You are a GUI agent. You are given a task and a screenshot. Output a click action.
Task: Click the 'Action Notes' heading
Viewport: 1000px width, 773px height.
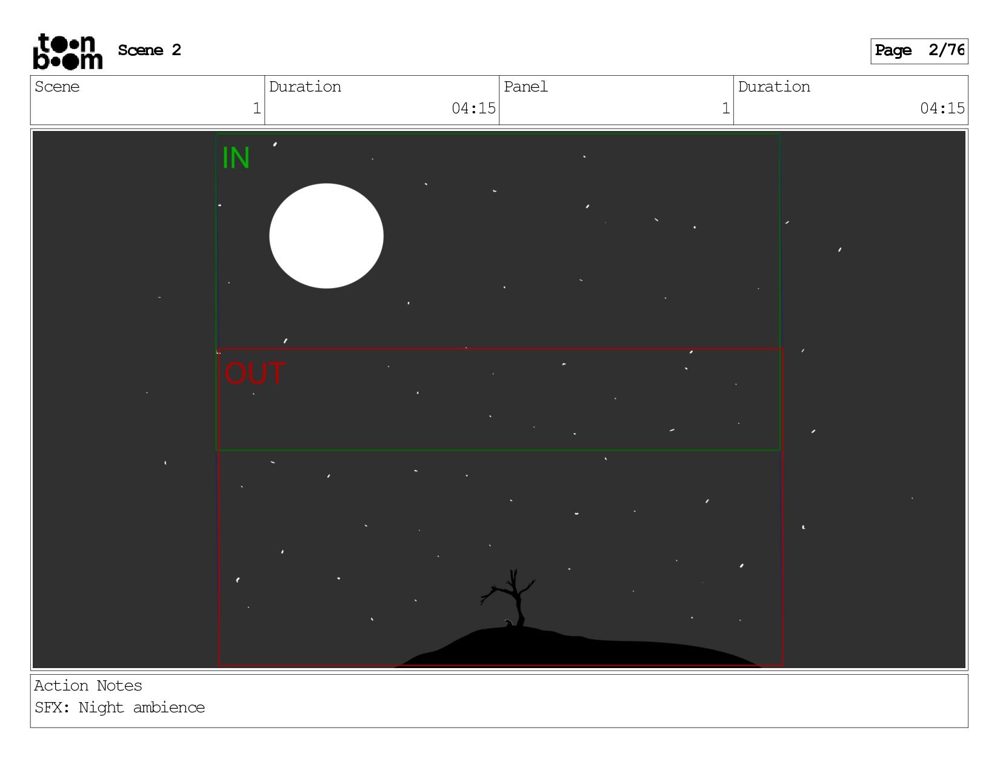tap(88, 686)
